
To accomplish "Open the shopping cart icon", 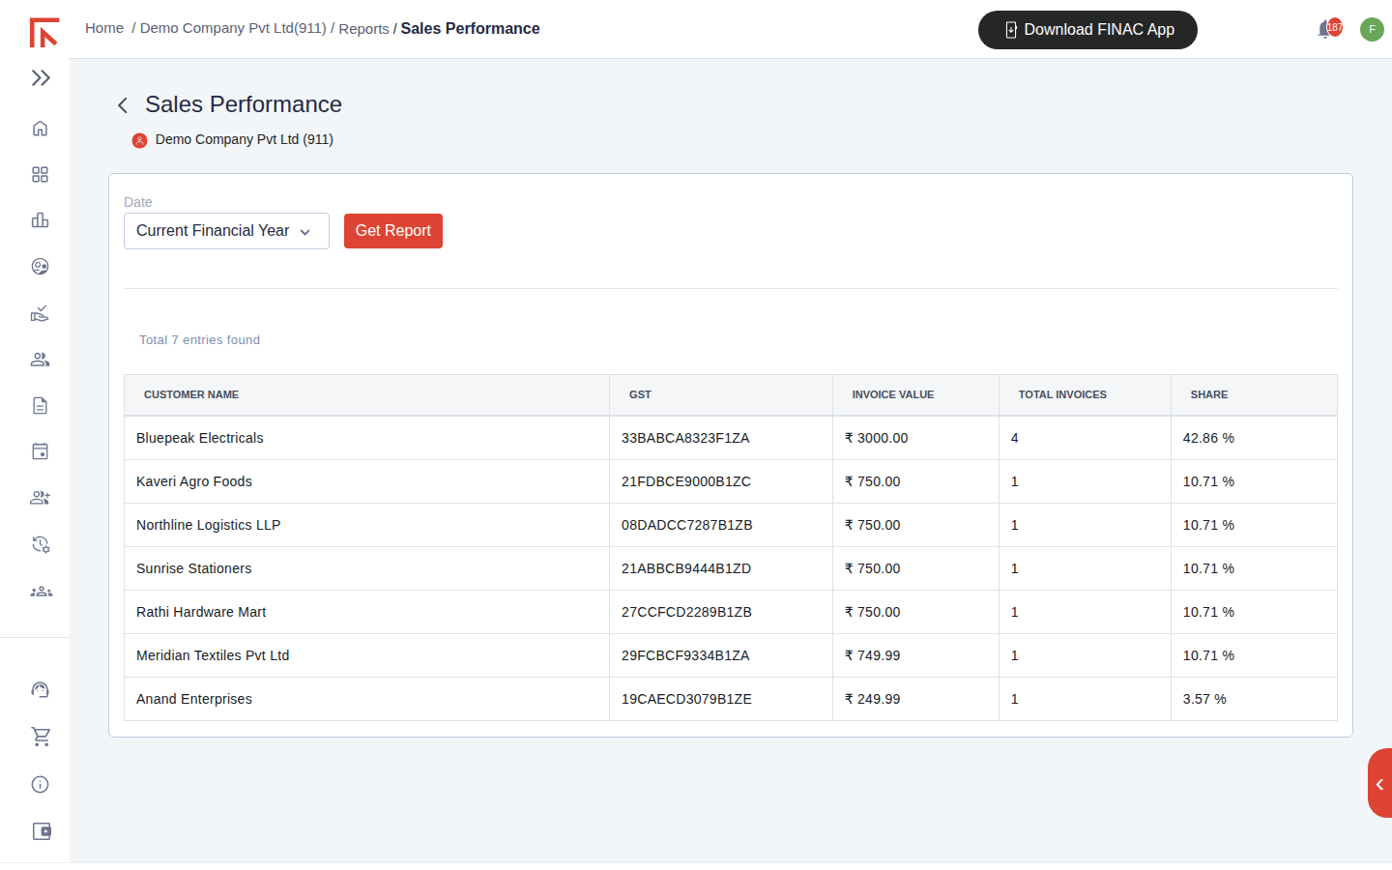I will pyautogui.click(x=41, y=737).
